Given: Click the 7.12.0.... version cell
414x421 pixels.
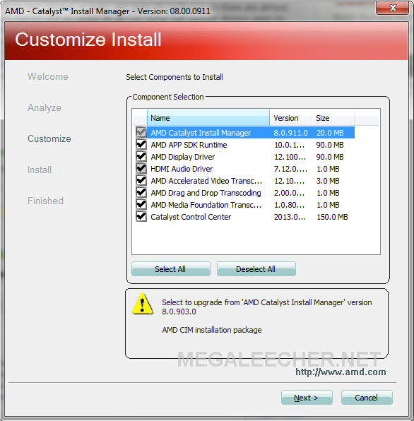Looking at the screenshot, I should (290, 169).
